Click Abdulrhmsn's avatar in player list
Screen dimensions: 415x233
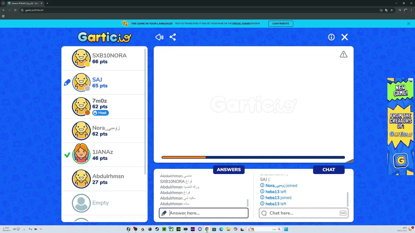[81, 179]
